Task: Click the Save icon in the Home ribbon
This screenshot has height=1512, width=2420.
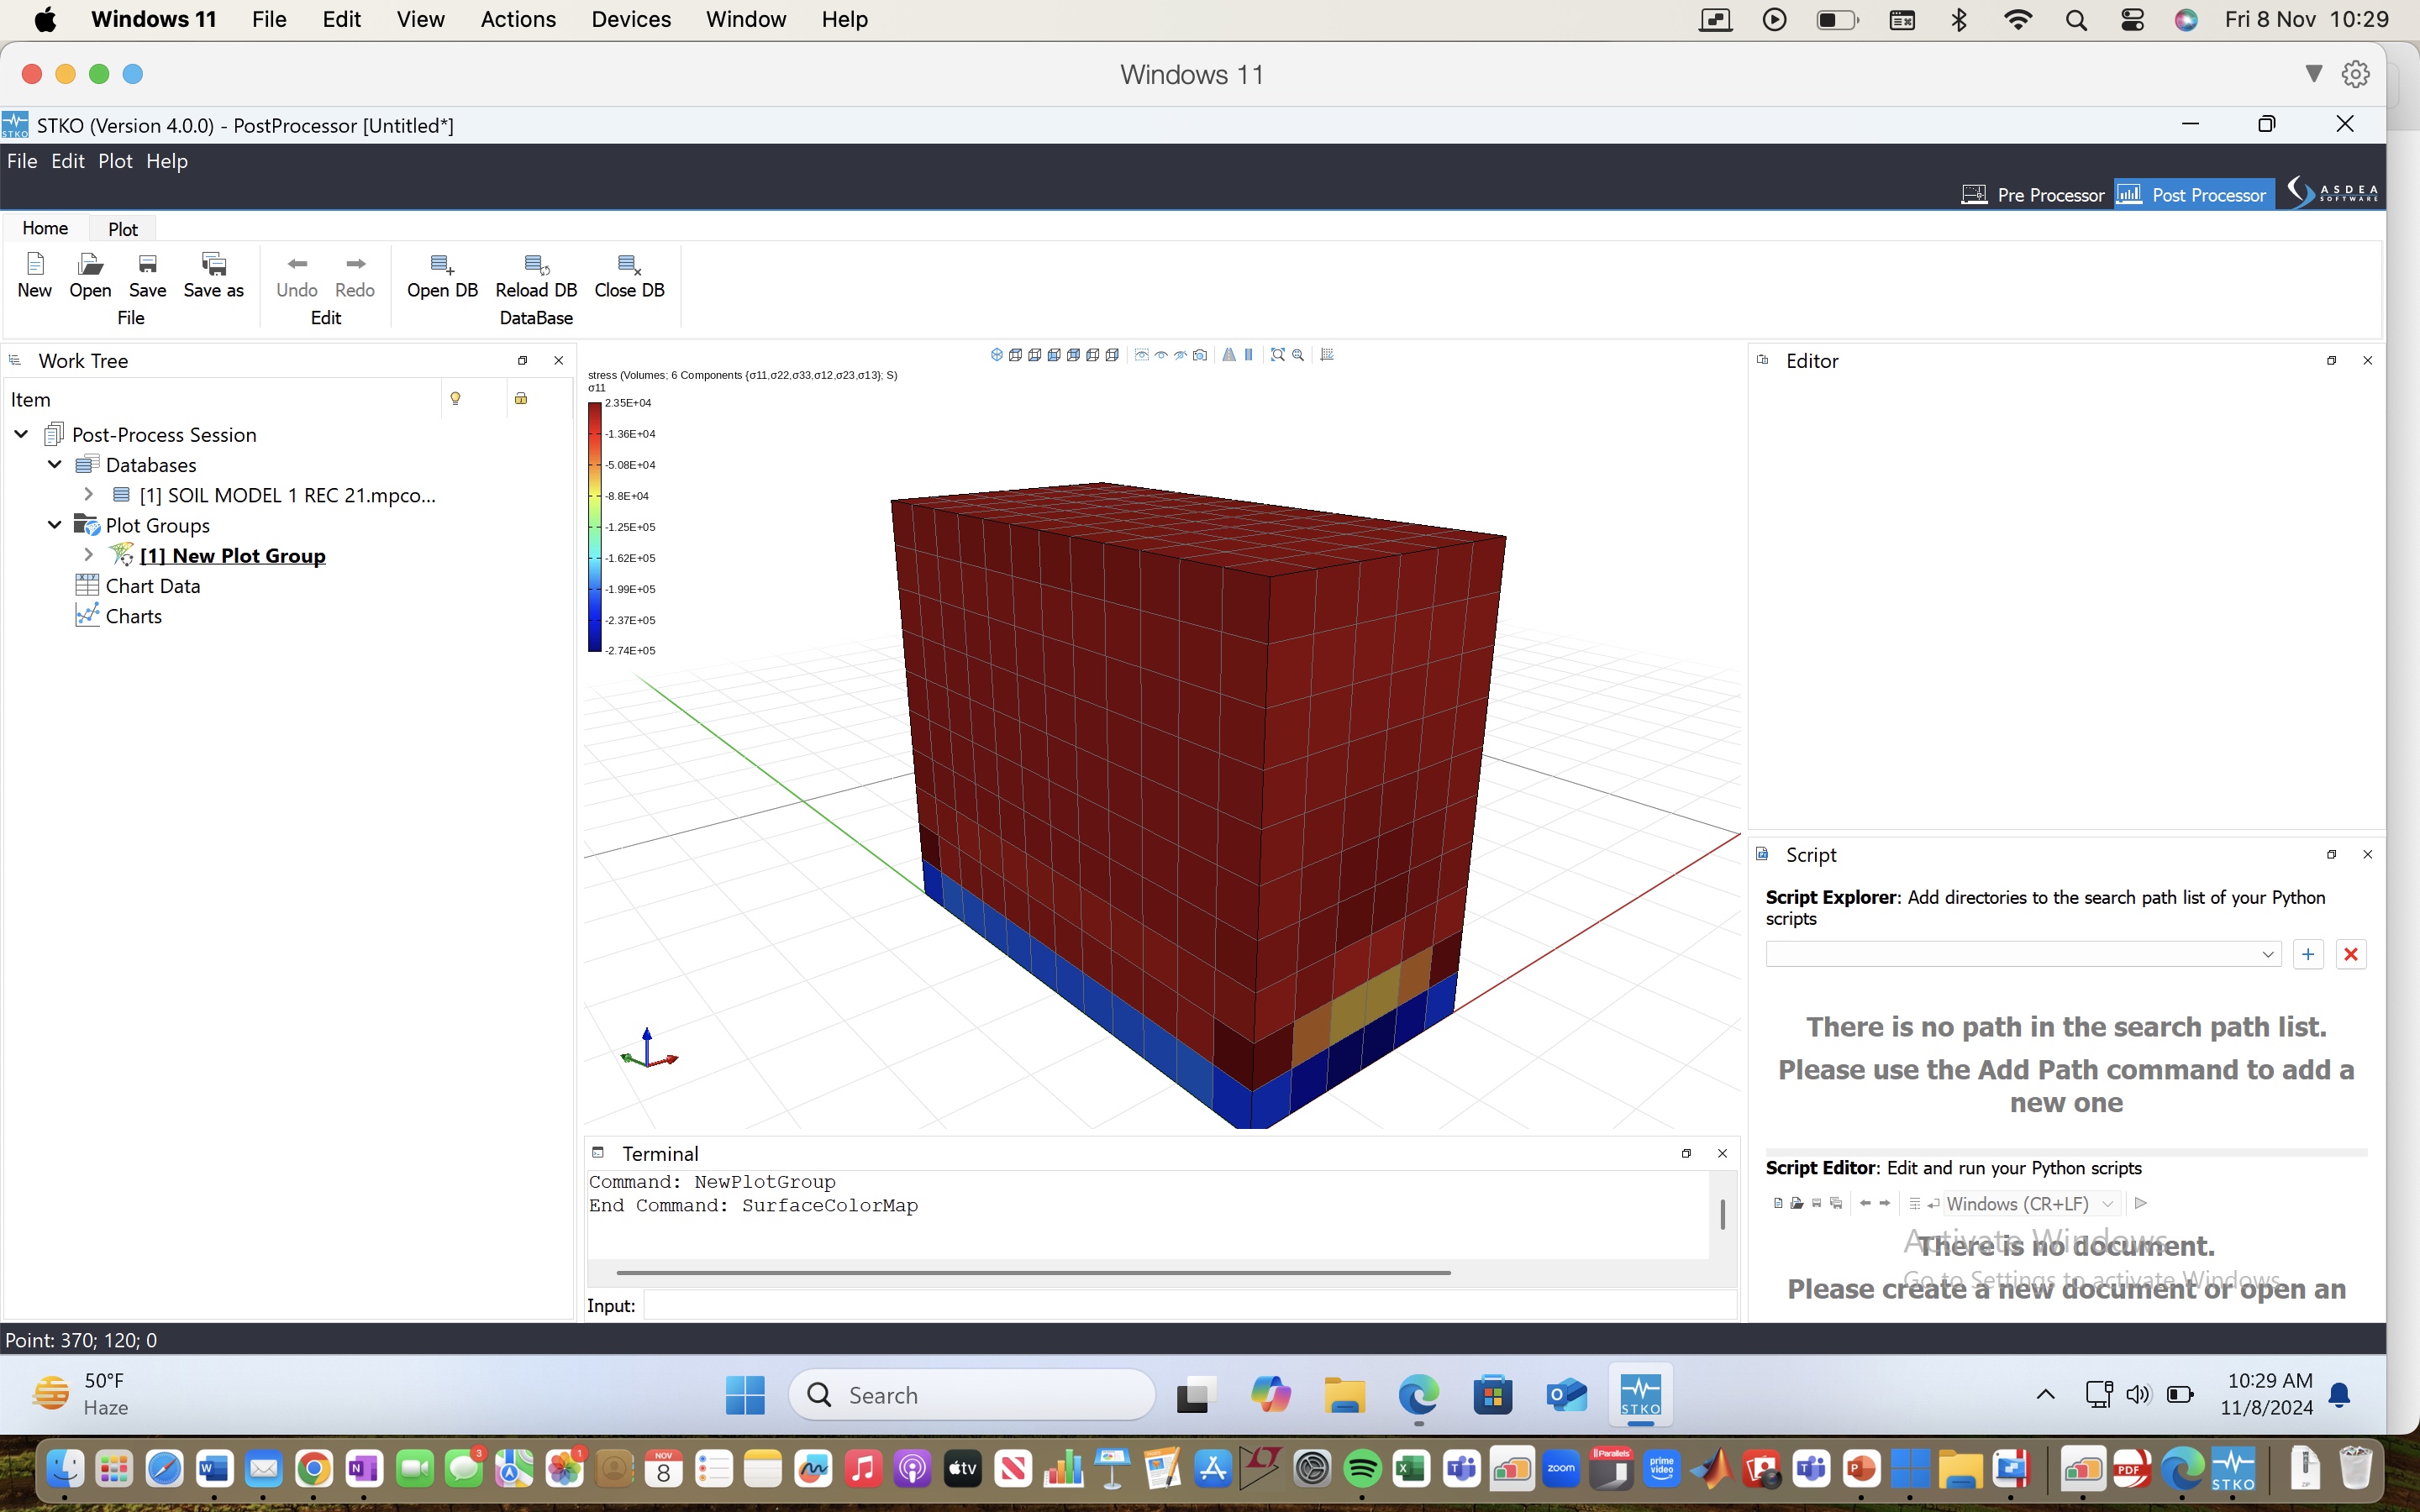Action: 147,264
